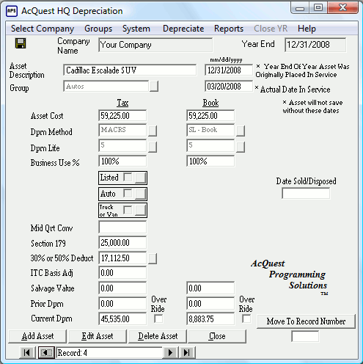Click the button next to Listed checkbox

pos(141,178)
